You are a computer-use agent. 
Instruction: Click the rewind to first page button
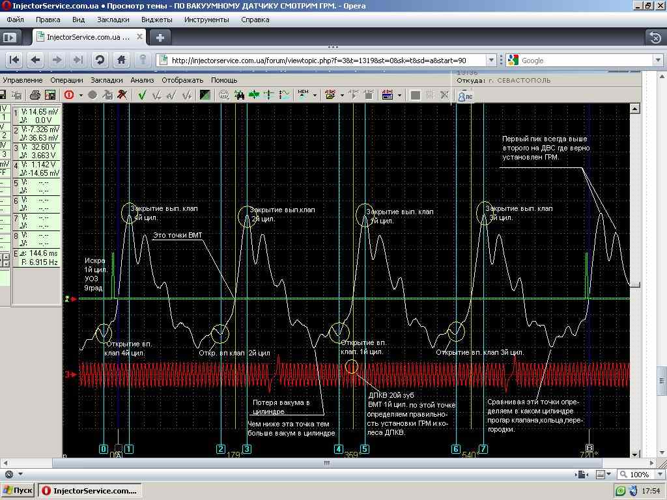pyautogui.click(x=14, y=60)
